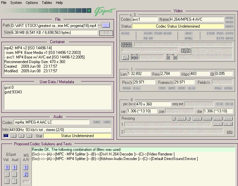Click the 4:3 button in Resizing row 1
238x186 pixels.
tap(218, 124)
